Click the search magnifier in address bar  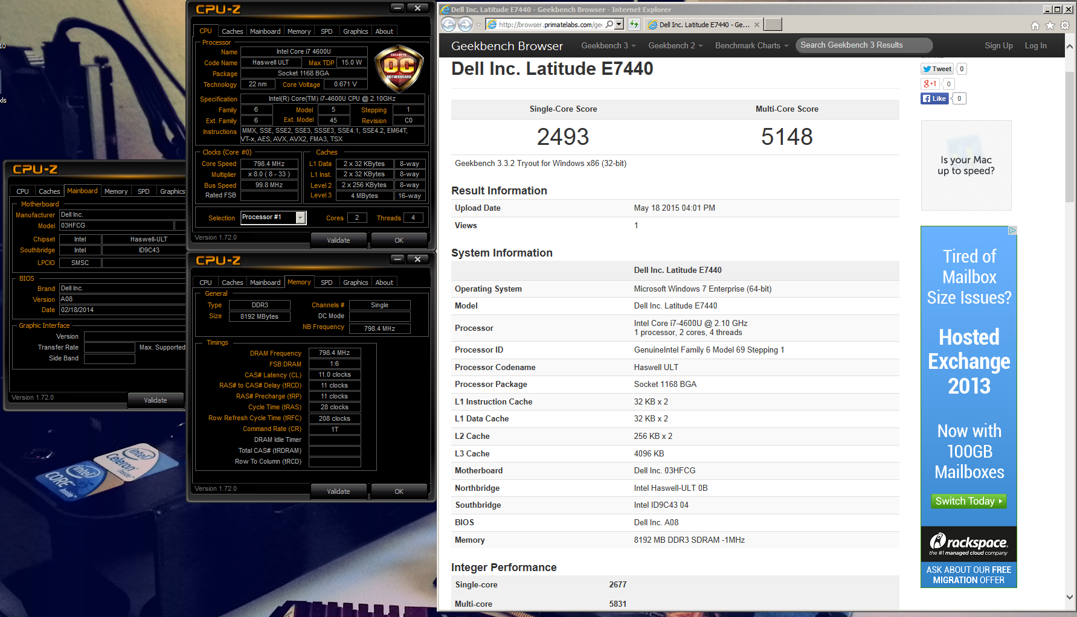click(x=609, y=24)
